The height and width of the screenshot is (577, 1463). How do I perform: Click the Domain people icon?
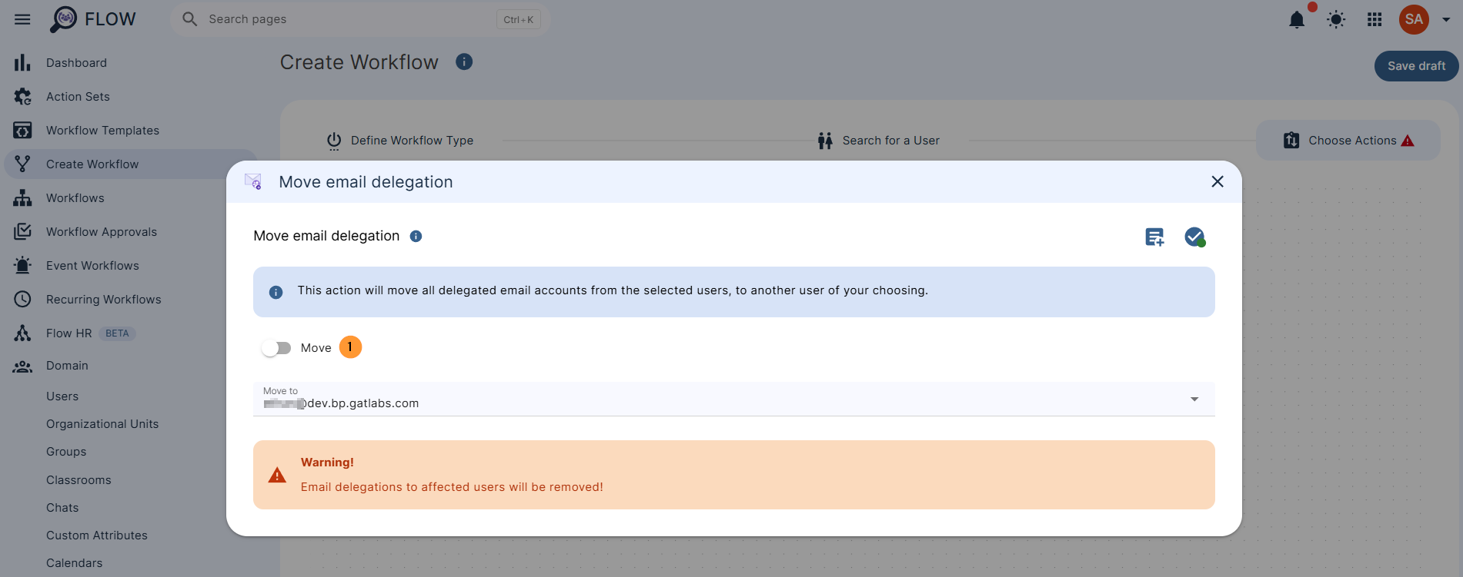coord(23,366)
